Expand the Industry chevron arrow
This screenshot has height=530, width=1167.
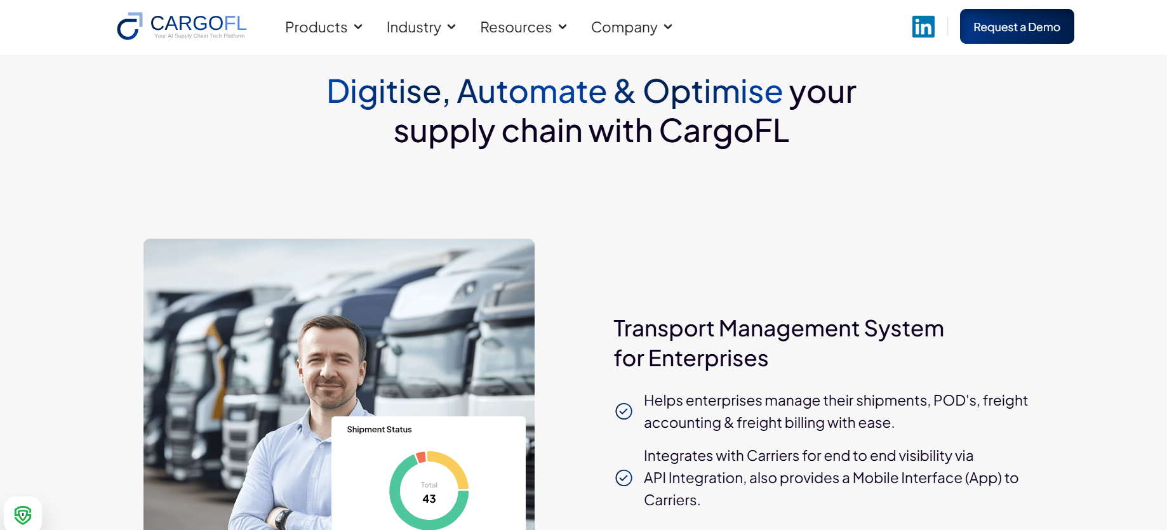[451, 27]
